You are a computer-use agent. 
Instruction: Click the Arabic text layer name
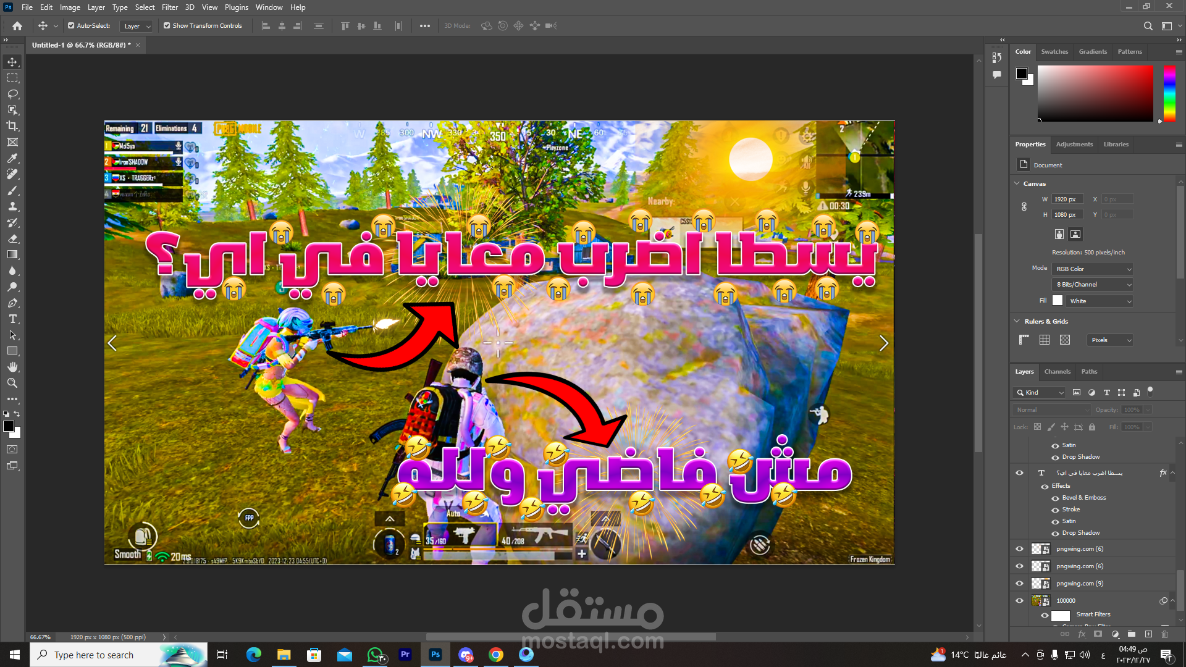pos(1089,473)
